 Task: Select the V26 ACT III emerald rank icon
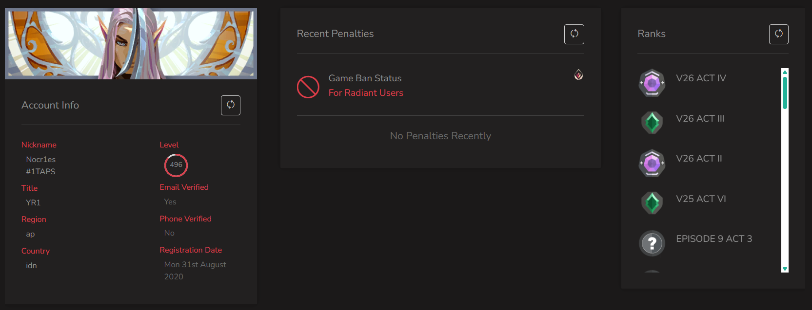(x=652, y=123)
